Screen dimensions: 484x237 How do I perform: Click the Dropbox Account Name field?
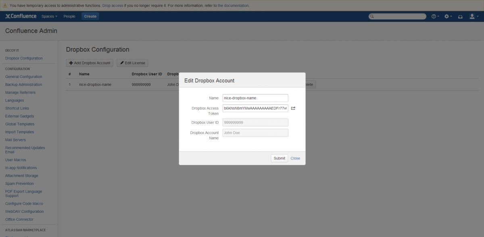click(x=255, y=133)
